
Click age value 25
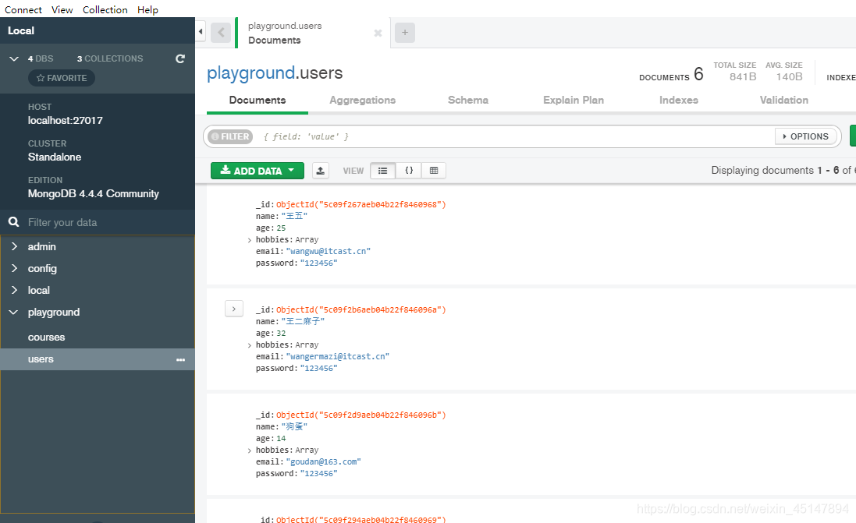click(281, 228)
